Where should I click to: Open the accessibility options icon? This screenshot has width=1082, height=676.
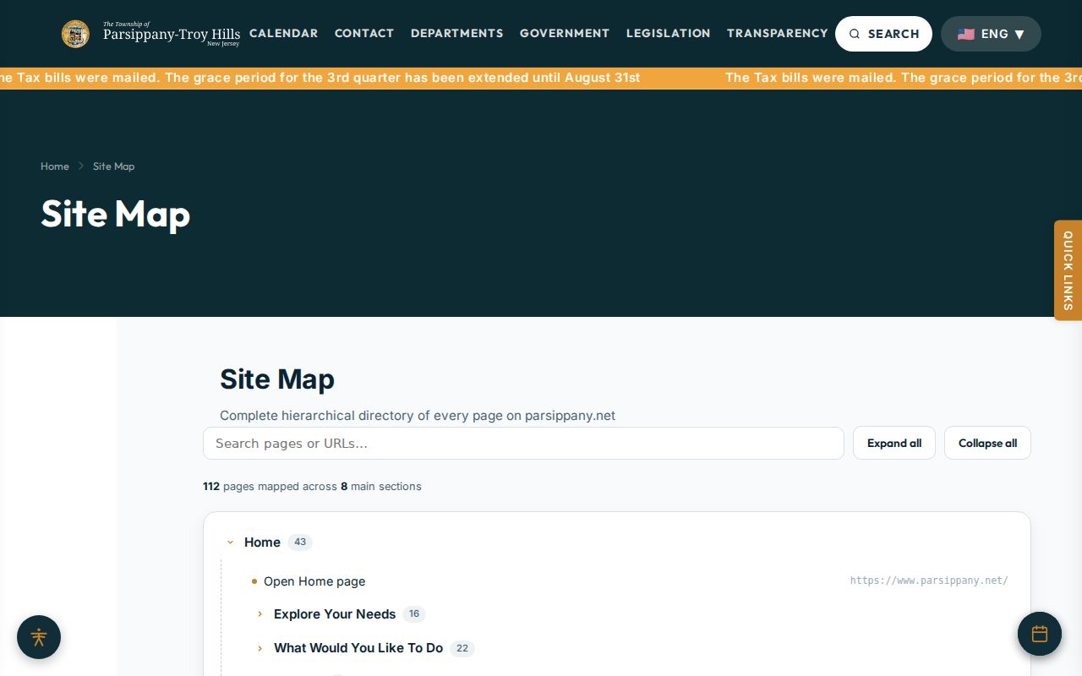39,637
